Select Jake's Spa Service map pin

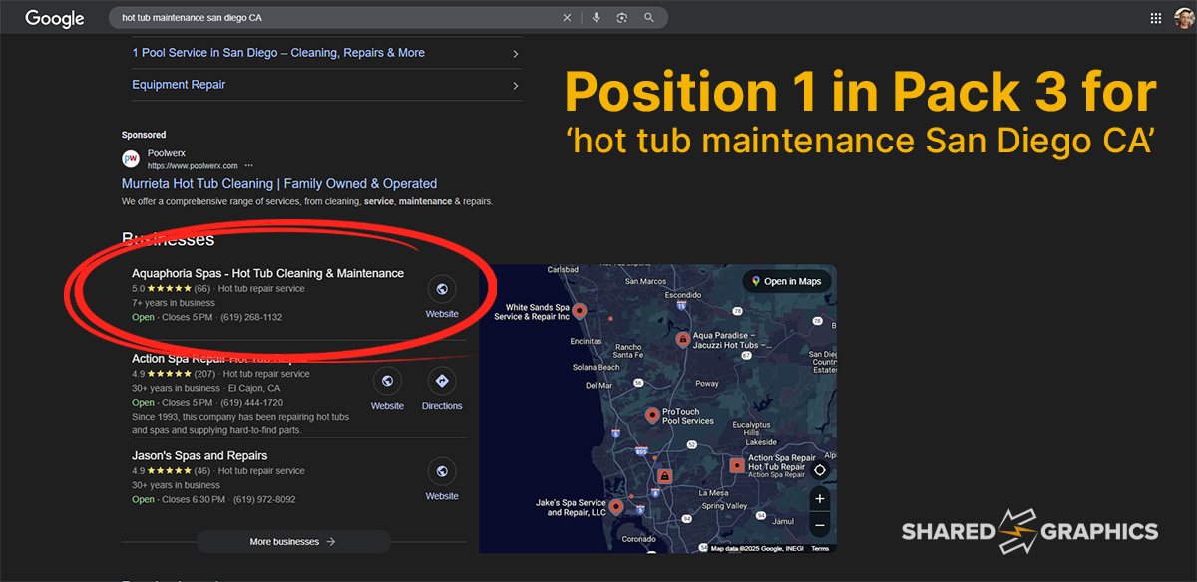pyautogui.click(x=616, y=507)
